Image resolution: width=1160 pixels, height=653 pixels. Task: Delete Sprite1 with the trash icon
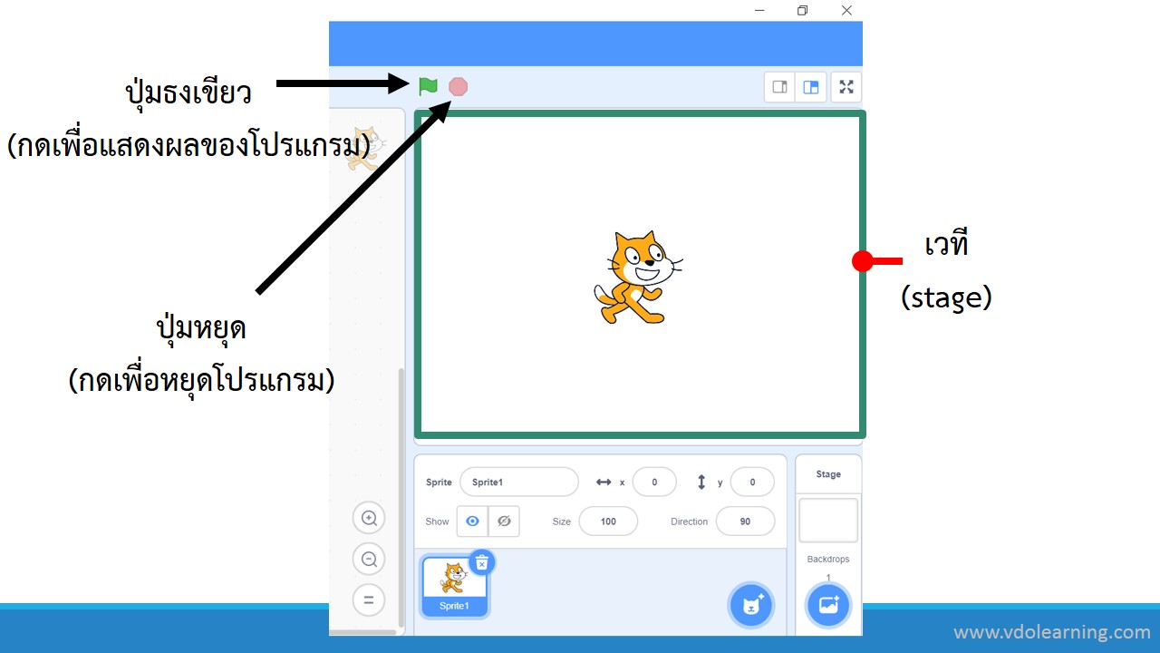tap(482, 562)
